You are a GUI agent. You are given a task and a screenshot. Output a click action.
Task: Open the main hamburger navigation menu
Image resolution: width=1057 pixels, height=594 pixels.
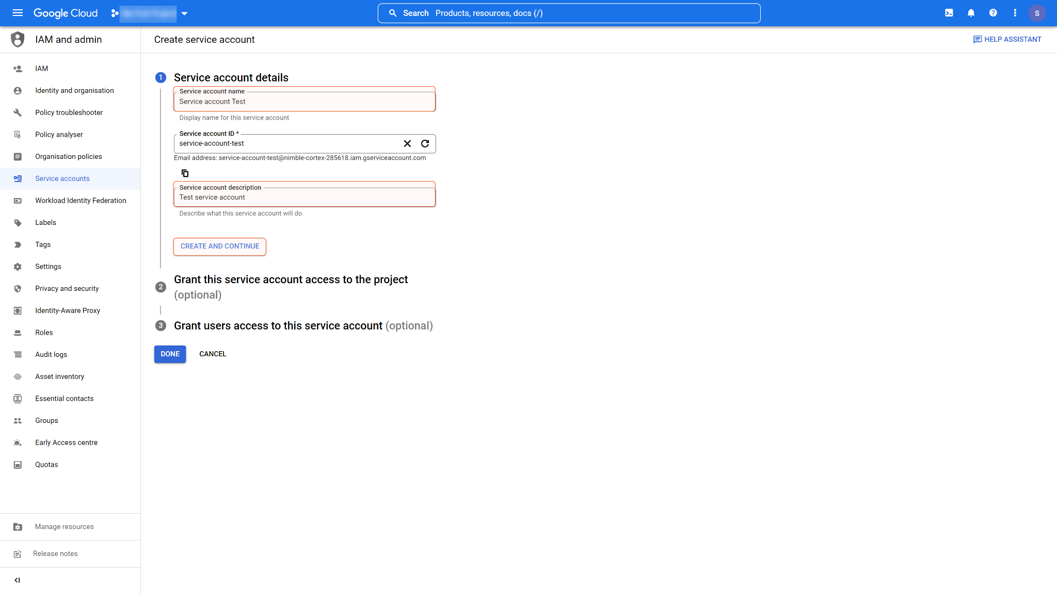(x=18, y=13)
